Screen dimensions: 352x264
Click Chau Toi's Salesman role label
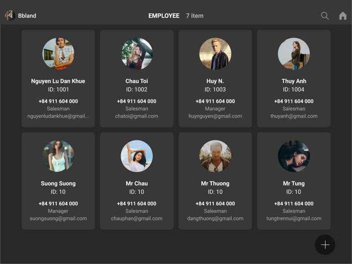pyautogui.click(x=137, y=109)
